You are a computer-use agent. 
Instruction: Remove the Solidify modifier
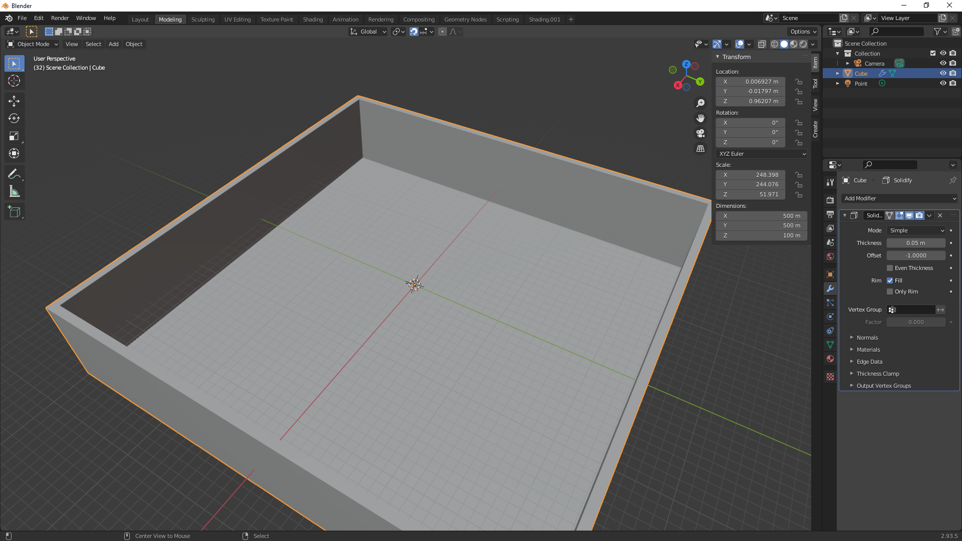click(x=940, y=215)
